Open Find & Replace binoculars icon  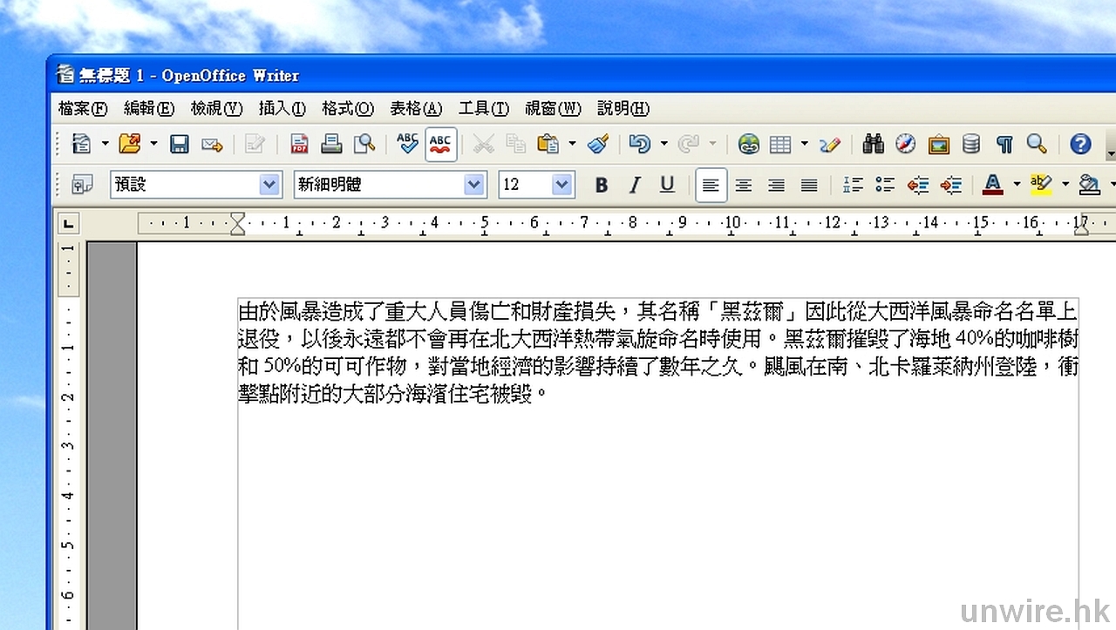pos(873,144)
